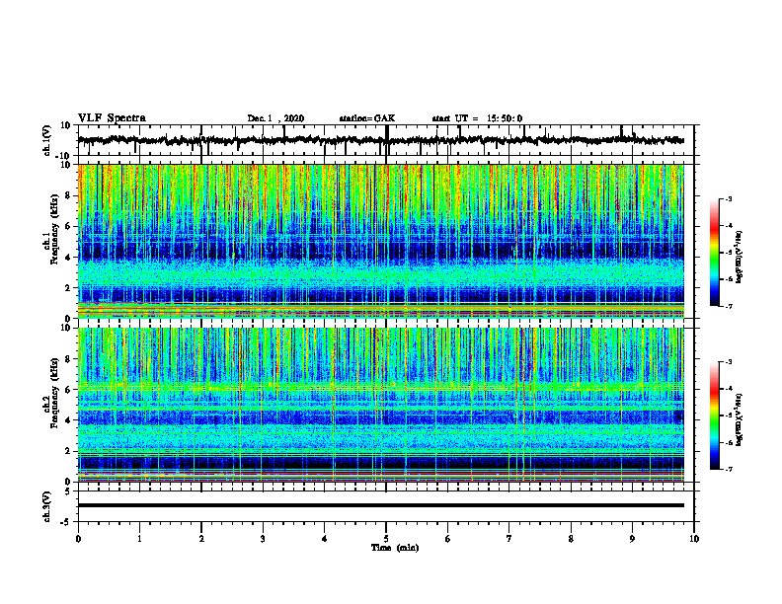
Task: Click the ch.2 "Frequency (kHz)" axis label
Action: [x=54, y=393]
